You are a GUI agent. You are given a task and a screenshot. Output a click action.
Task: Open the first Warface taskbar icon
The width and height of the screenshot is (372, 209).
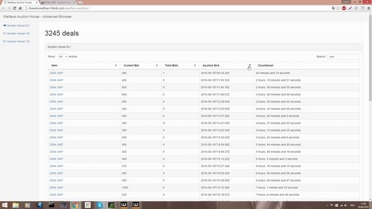(124, 205)
